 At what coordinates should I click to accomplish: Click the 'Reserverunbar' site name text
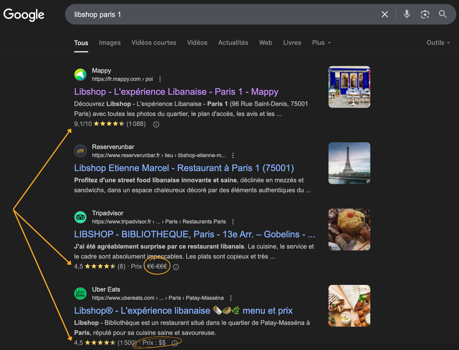tap(113, 147)
